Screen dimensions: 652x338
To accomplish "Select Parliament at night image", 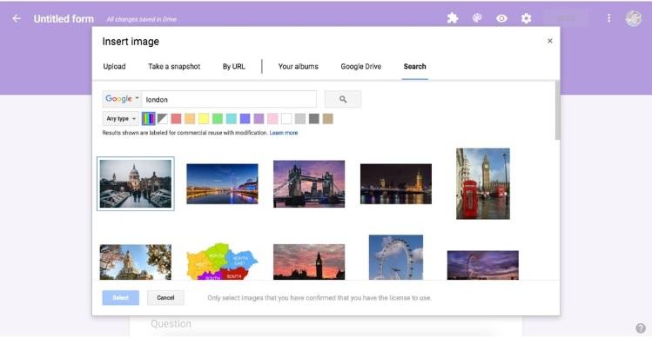I will [396, 183].
